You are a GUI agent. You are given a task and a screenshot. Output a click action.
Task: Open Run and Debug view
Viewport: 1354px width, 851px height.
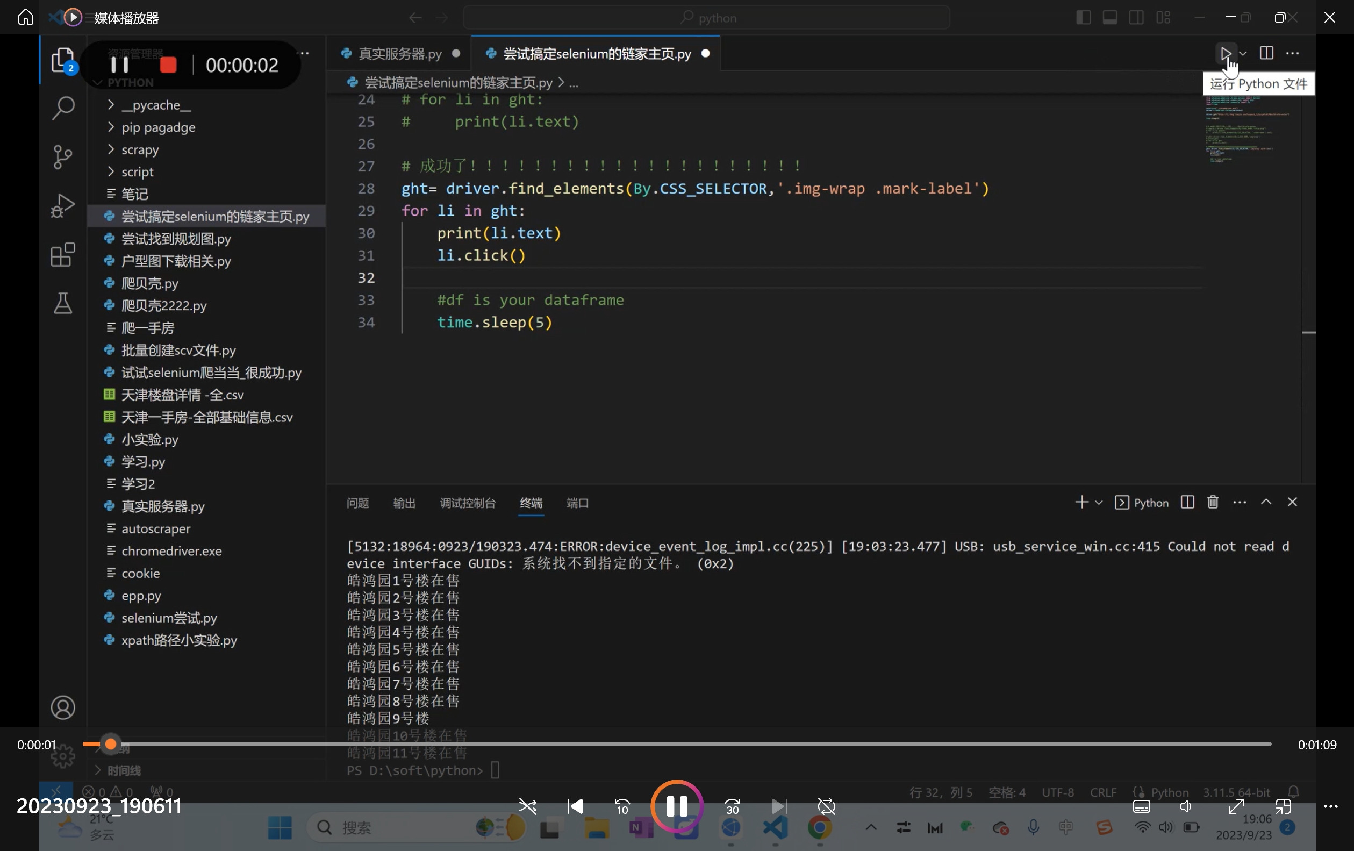tap(62, 205)
